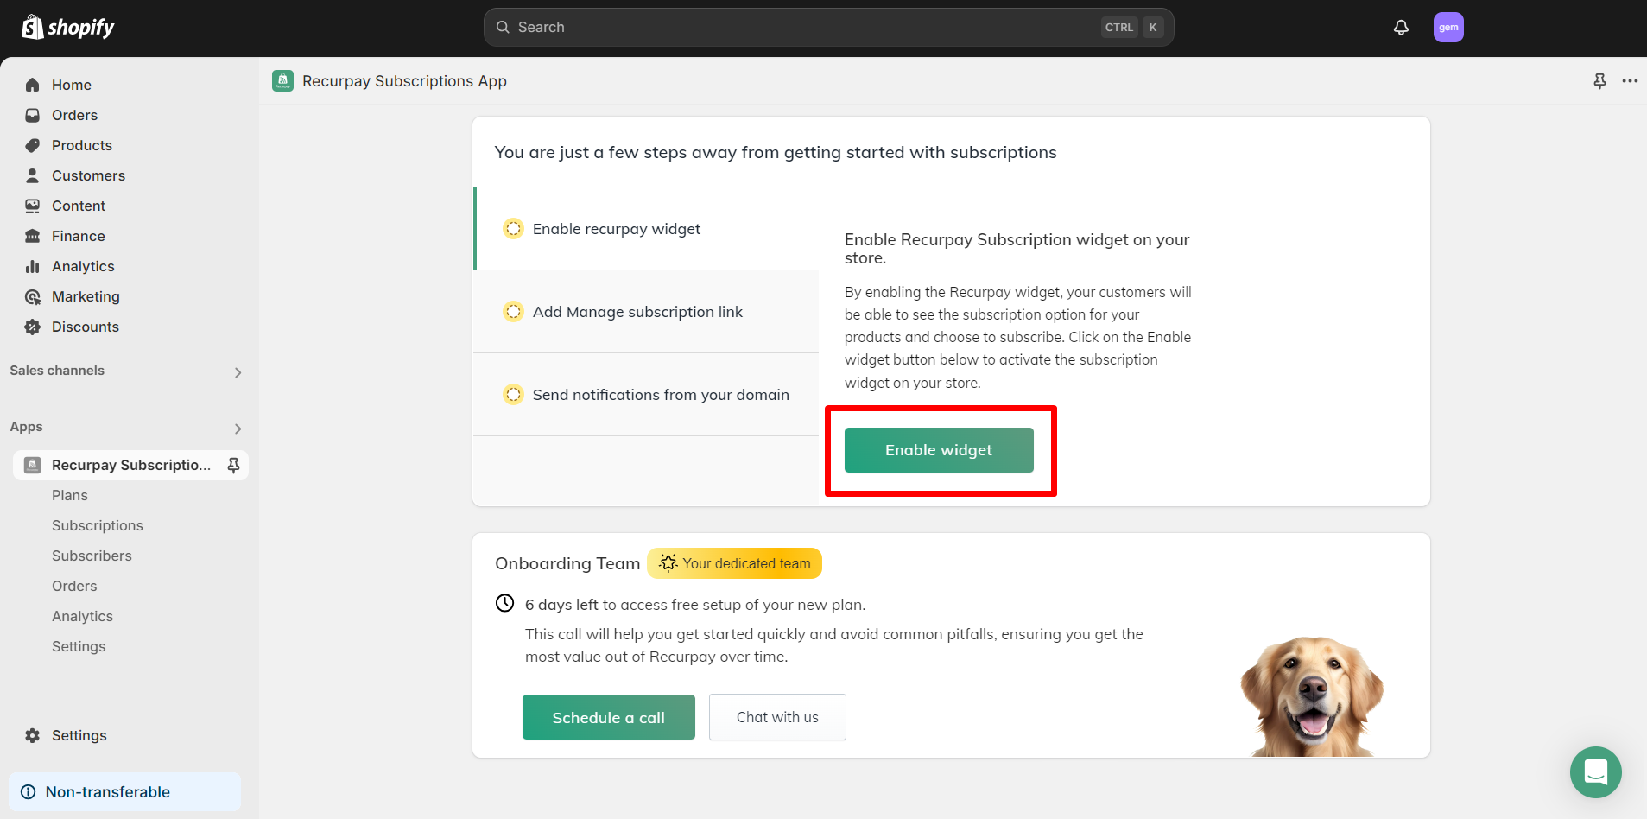This screenshot has width=1647, height=819.
Task: Click the Customers person icon
Action: (x=32, y=175)
